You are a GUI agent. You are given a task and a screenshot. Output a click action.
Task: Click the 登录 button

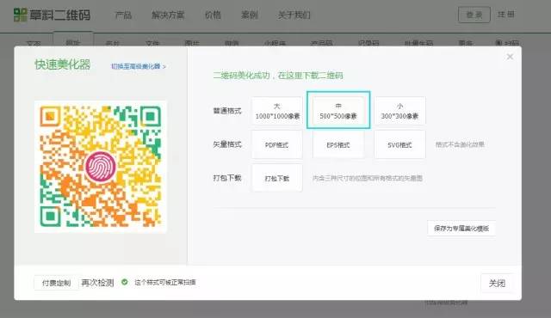pos(474,15)
